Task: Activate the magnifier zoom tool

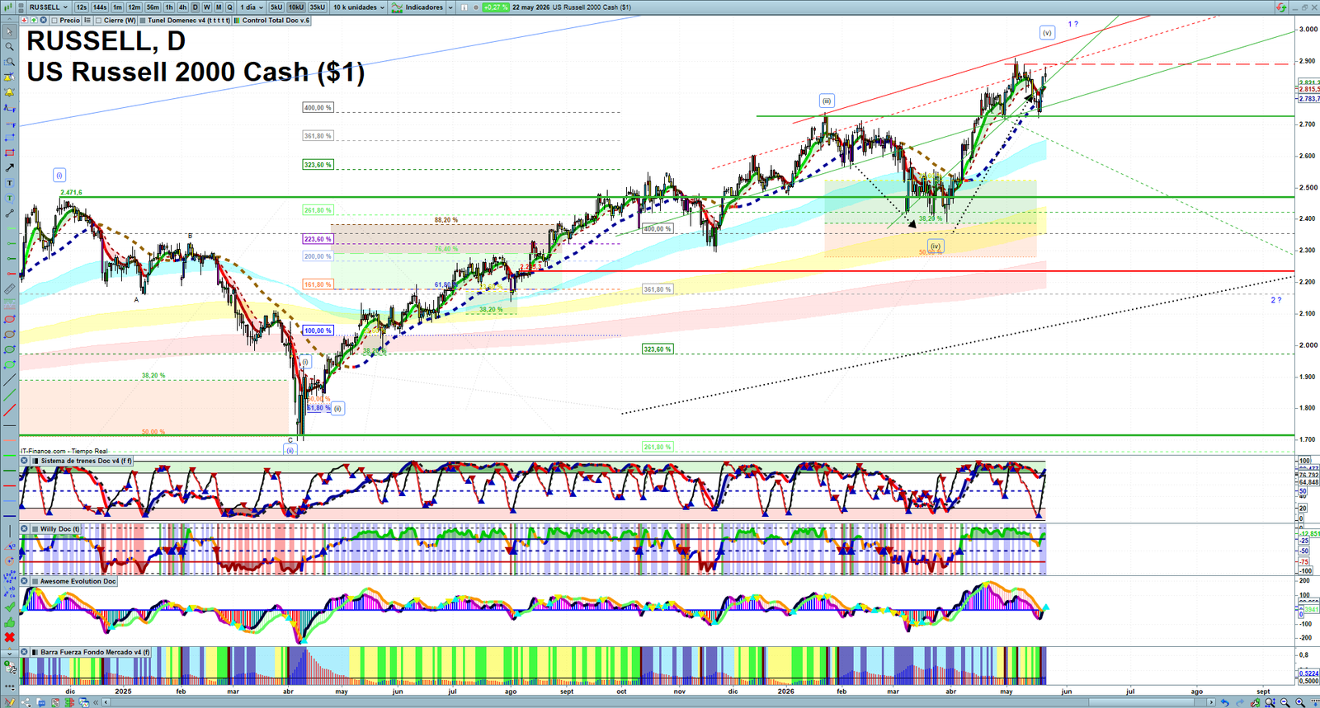Action: (x=9, y=47)
